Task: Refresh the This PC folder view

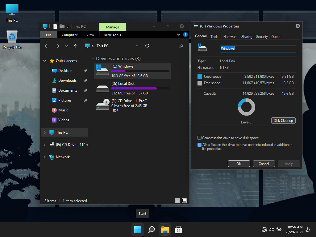Action: coord(147,46)
